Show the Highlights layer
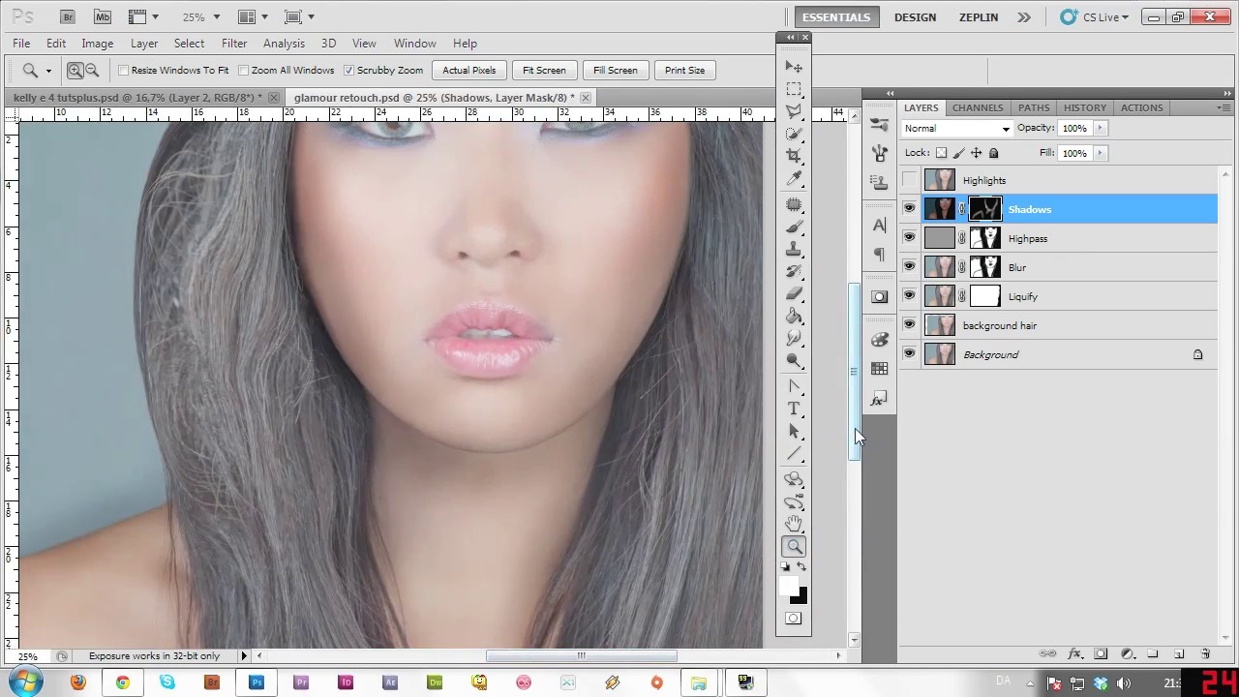1239x697 pixels. pyautogui.click(x=909, y=180)
